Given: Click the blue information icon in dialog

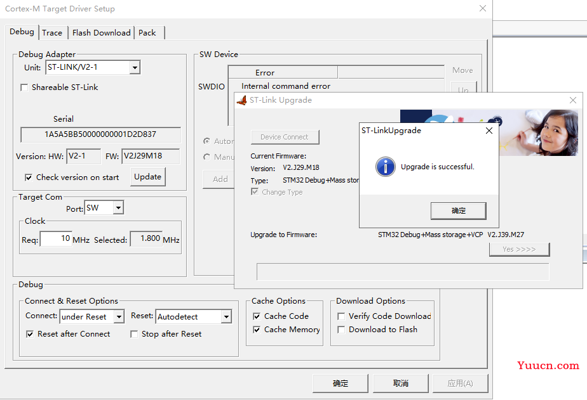Looking at the screenshot, I should click(385, 167).
